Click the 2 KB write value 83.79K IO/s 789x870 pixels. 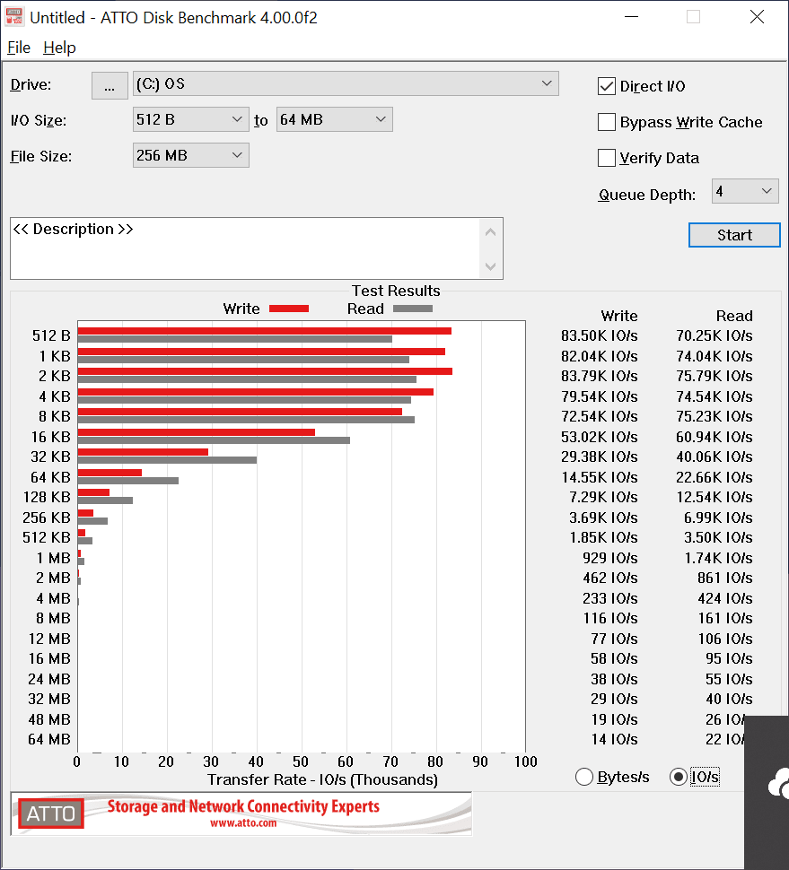pos(599,376)
